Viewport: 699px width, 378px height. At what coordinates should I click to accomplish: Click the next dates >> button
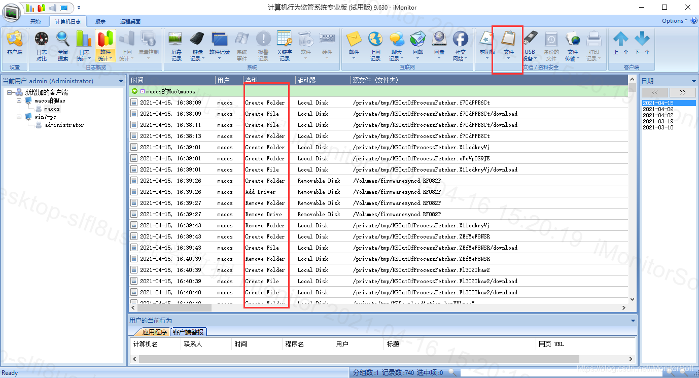pyautogui.click(x=682, y=92)
